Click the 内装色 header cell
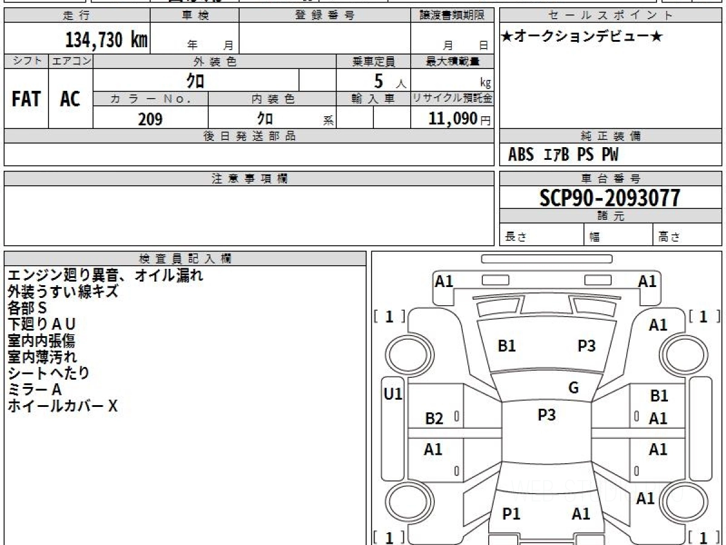 (x=272, y=99)
